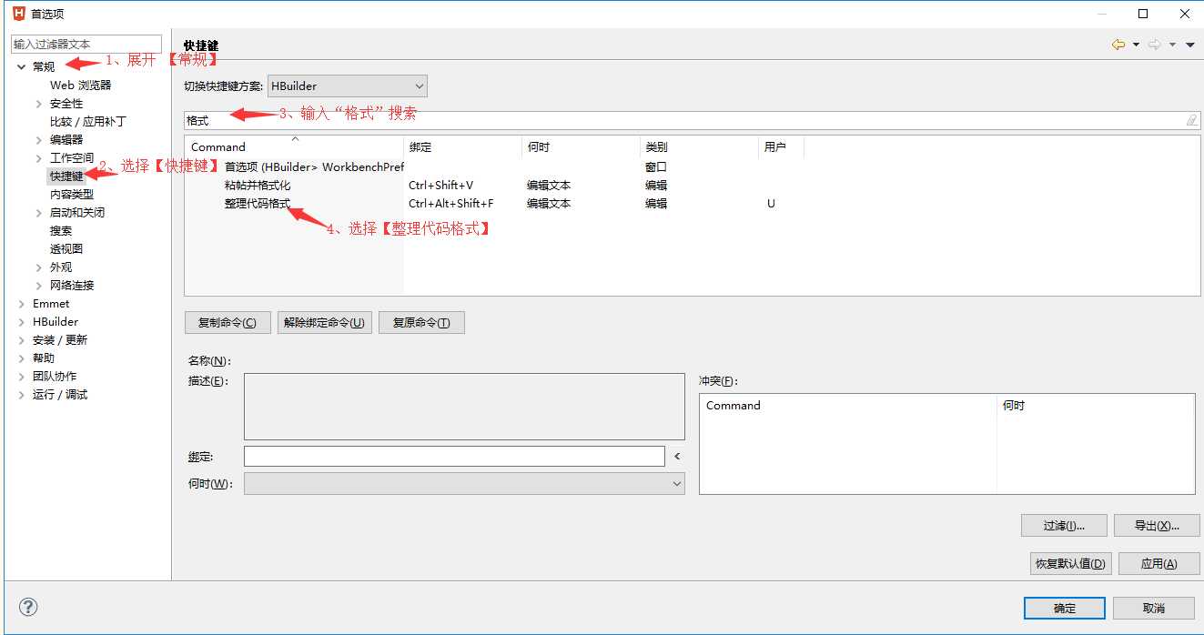Select the 整理代码格式 command row
This screenshot has height=635, width=1204.
point(258,204)
